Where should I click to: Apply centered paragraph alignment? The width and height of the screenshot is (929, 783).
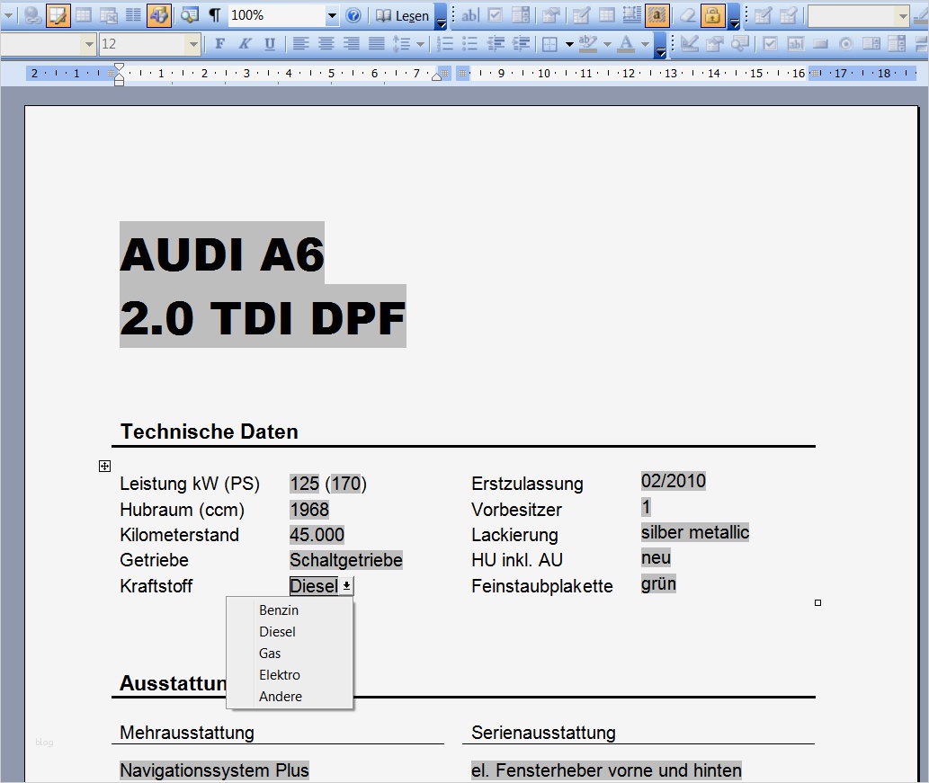pyautogui.click(x=326, y=43)
